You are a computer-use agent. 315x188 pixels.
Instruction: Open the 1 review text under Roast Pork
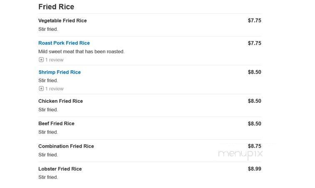(x=54, y=60)
